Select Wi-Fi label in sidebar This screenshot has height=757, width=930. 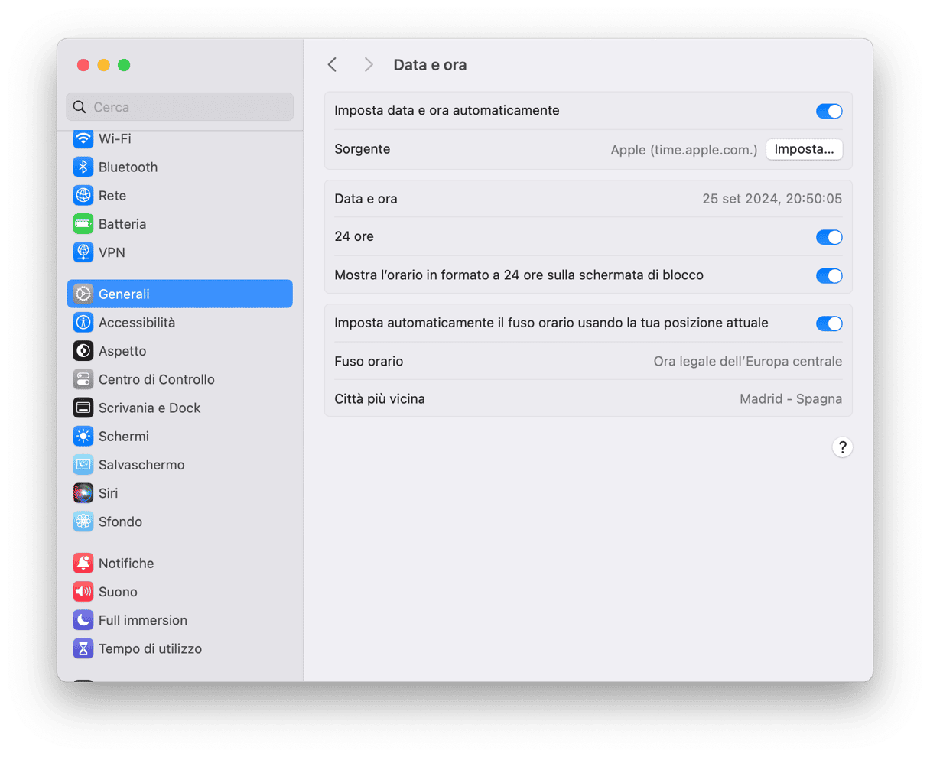[115, 138]
